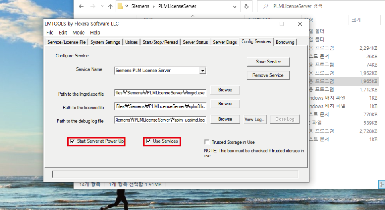Select the file row sized 2,294KB
385x210 pixels.
pos(344,48)
